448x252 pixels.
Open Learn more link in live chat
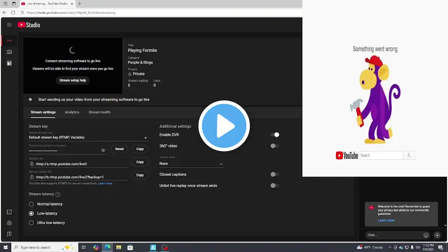[386, 220]
